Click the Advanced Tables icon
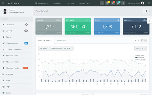The image size is (152, 95). 4,62
